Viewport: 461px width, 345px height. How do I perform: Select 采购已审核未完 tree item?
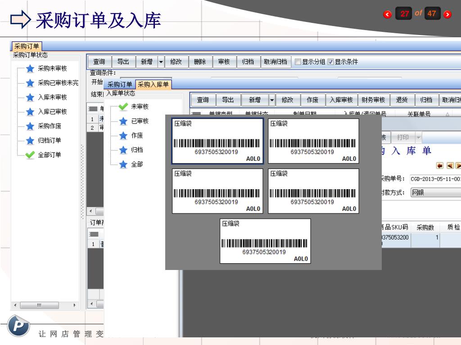pos(58,83)
